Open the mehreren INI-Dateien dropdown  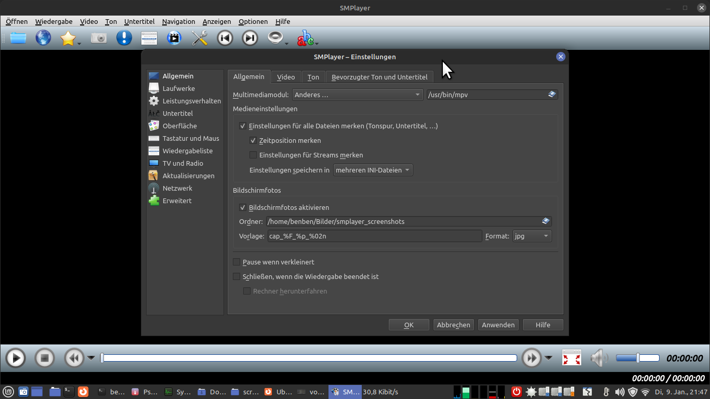373,170
